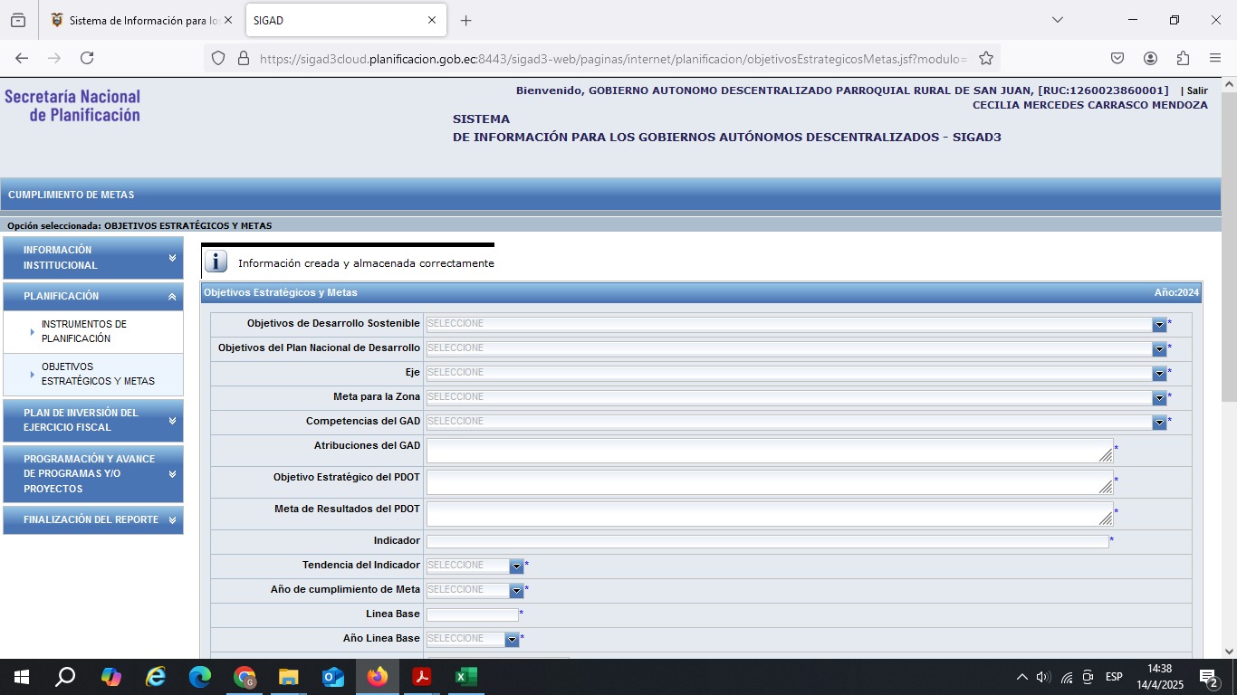Open the Firefox account profile icon
1237x695 pixels.
click(x=1150, y=58)
